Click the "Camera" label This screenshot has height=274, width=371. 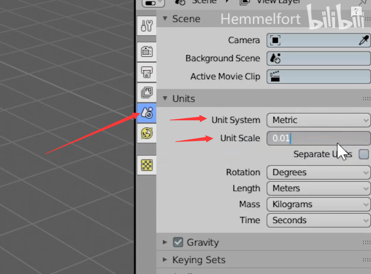[244, 40]
